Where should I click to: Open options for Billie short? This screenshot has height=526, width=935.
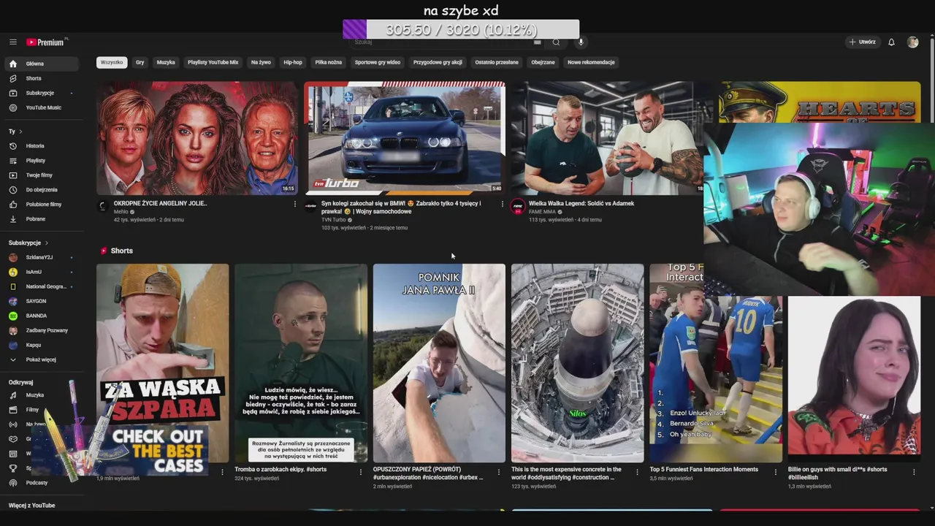(x=914, y=472)
